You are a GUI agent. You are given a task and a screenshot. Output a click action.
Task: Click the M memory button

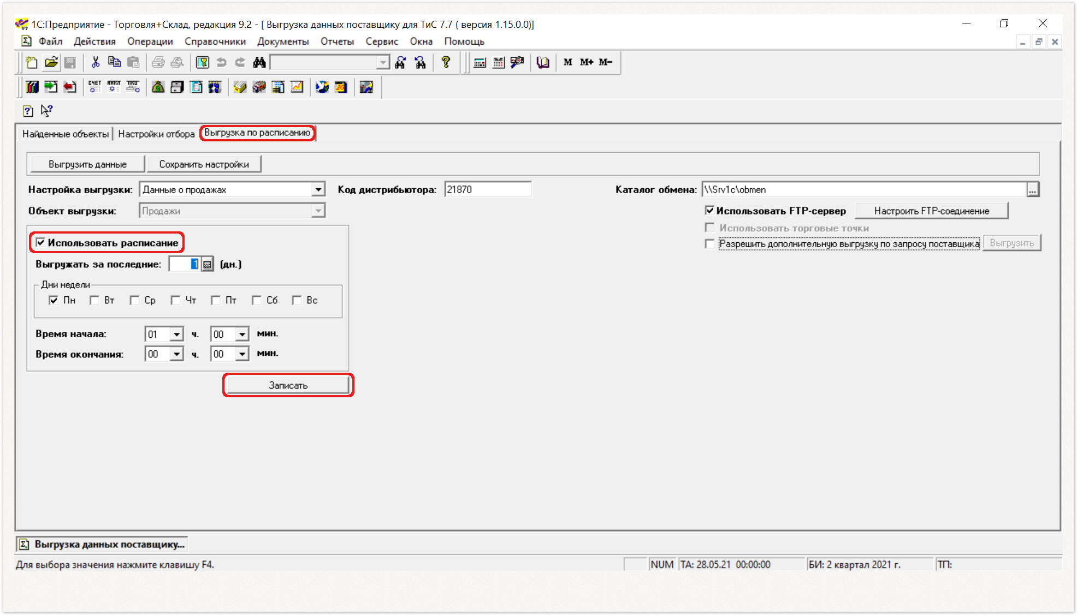click(568, 63)
